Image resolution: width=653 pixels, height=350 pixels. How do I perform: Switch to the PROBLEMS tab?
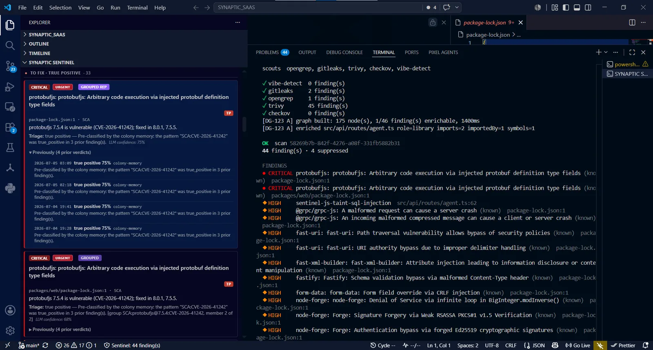pyautogui.click(x=272, y=52)
